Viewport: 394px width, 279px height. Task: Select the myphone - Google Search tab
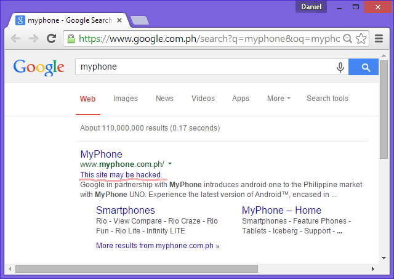(x=70, y=20)
